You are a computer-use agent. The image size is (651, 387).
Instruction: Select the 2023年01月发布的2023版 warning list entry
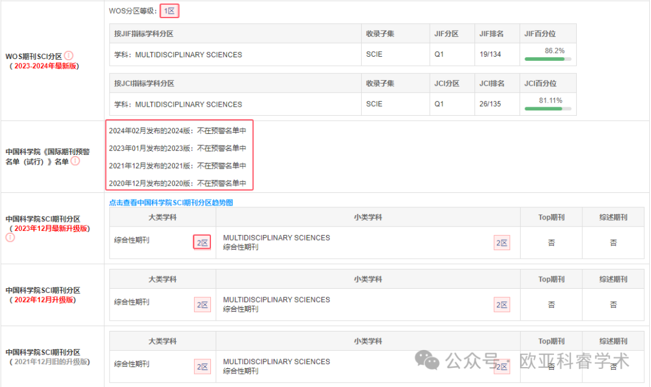(x=177, y=148)
